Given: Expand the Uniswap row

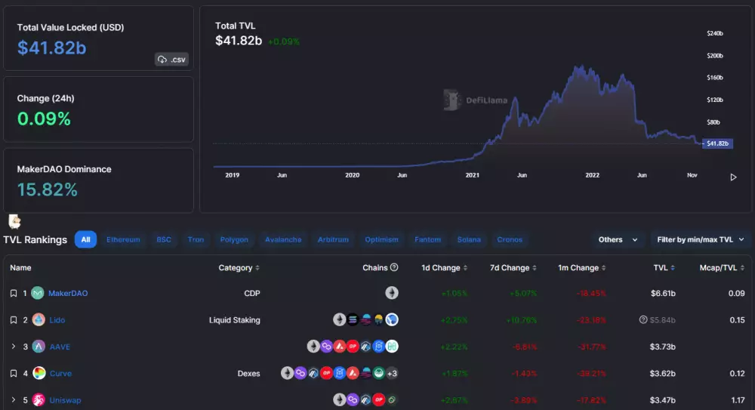Looking at the screenshot, I should (14, 399).
